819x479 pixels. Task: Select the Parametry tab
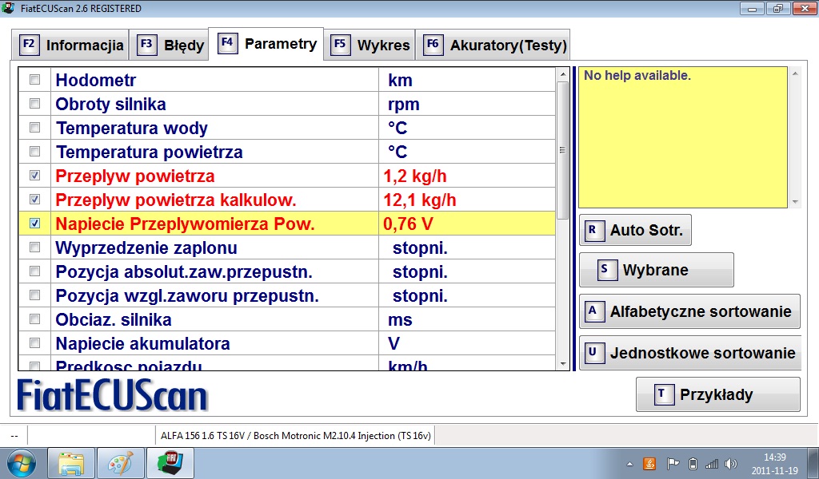266,44
